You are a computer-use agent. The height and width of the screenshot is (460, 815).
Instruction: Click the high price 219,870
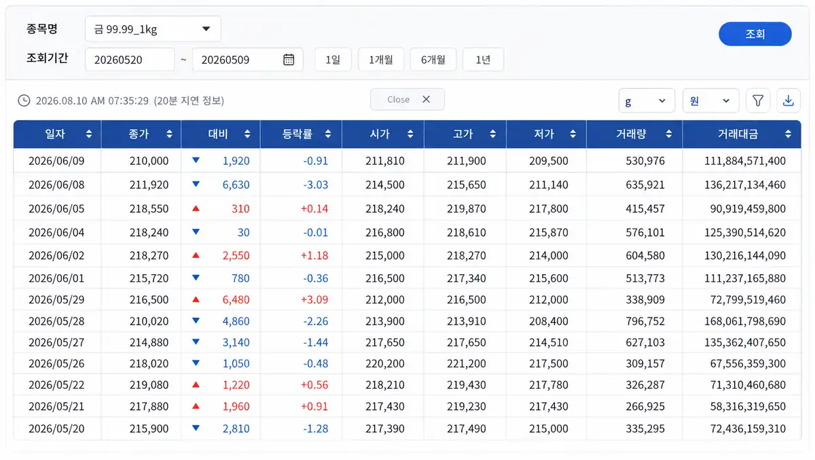click(x=467, y=208)
